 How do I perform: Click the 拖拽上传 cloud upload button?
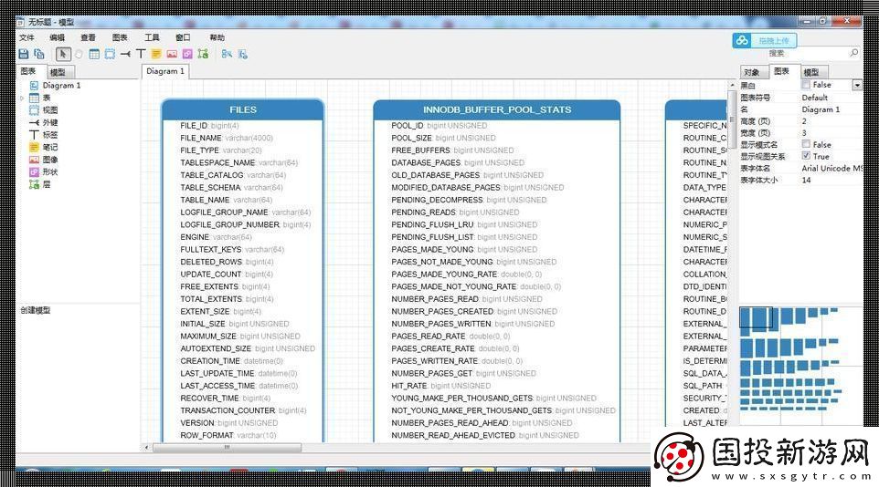(766, 40)
